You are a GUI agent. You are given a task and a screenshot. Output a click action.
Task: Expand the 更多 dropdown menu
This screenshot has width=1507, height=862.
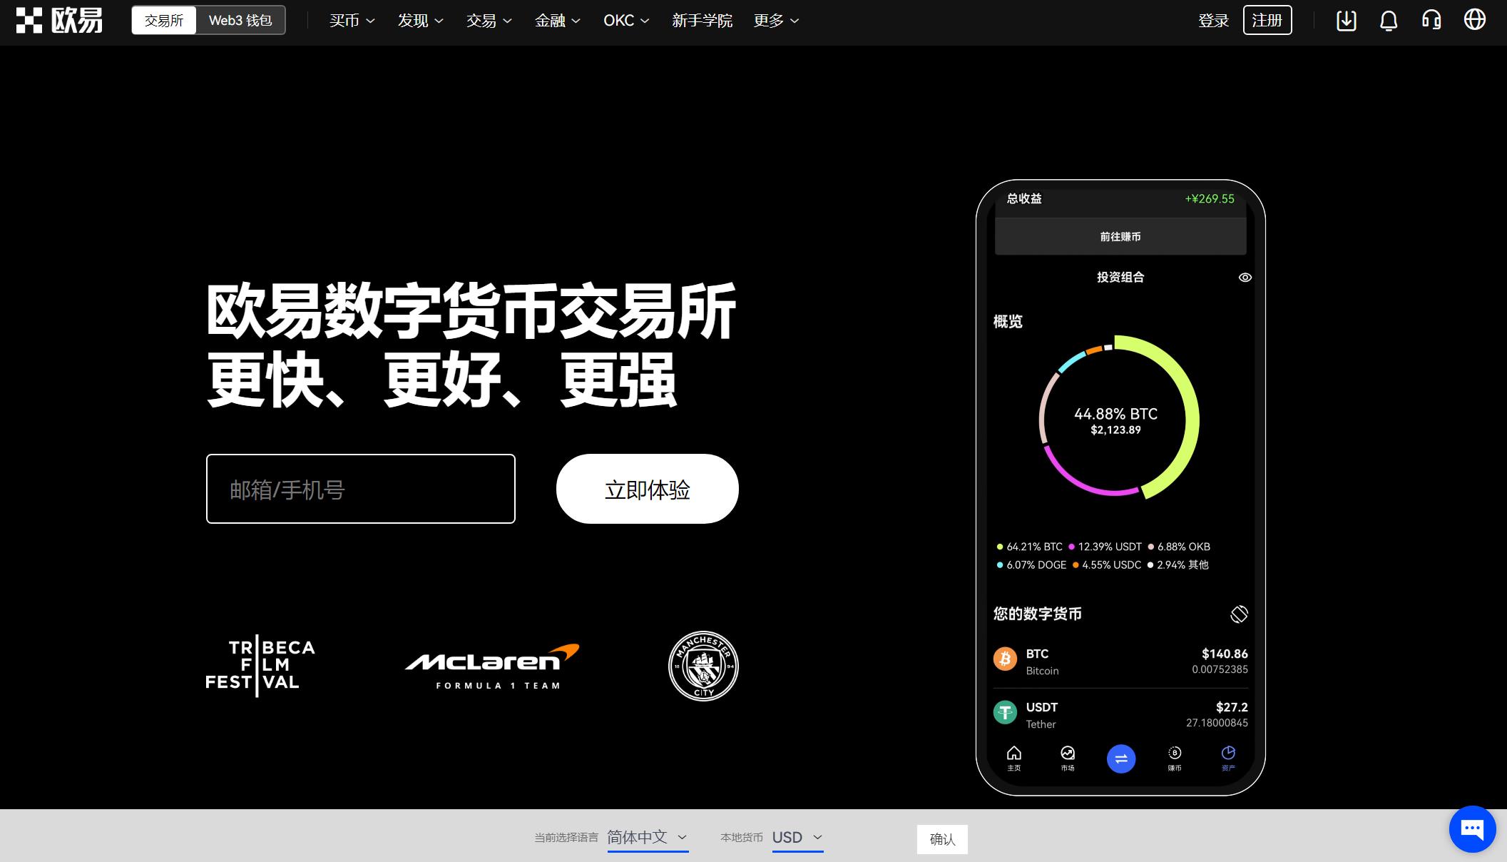coord(775,21)
